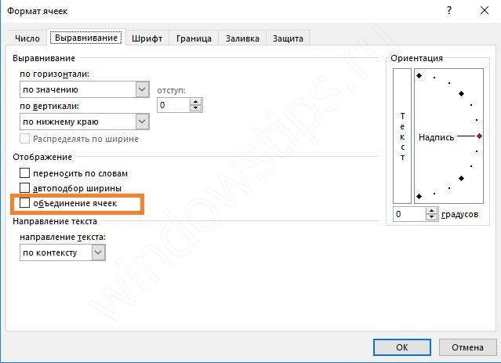
Task: Click the vertical Текст orientation box
Action: pos(402,136)
